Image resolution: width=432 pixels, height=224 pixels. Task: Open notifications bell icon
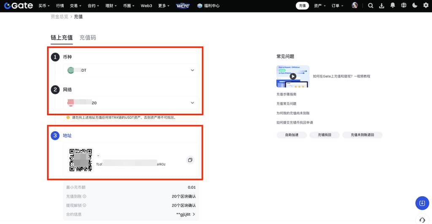(393, 5)
